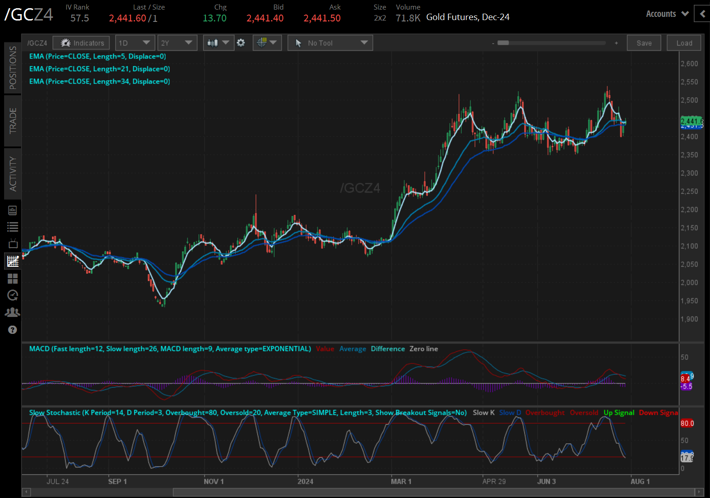This screenshot has height=498, width=710.
Task: Select the Charts icon in the sidebar
Action: point(12,261)
